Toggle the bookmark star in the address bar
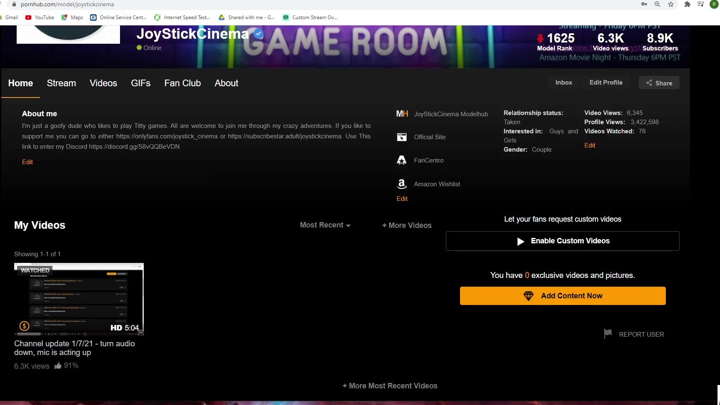The width and height of the screenshot is (720, 405). 671,4
